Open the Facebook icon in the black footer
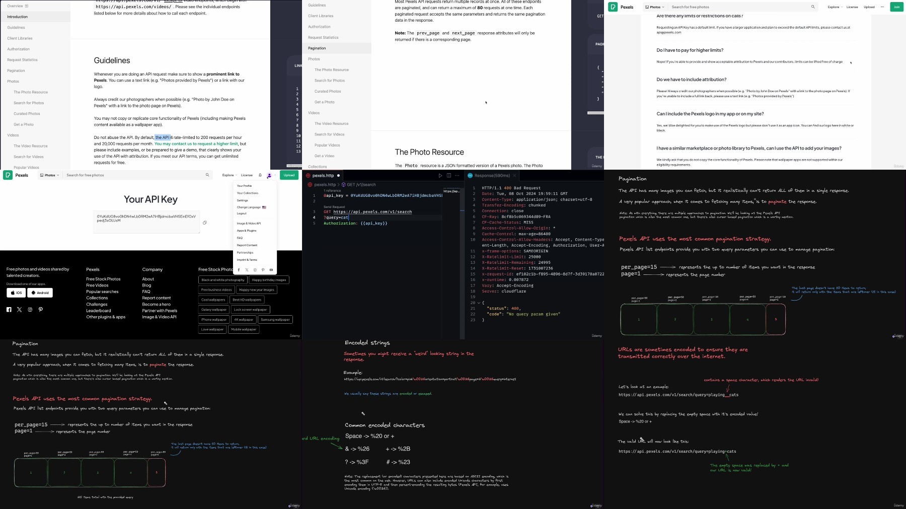This screenshot has width=906, height=509. click(x=9, y=310)
